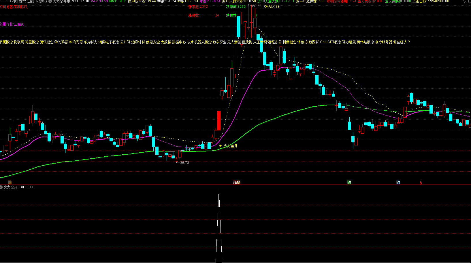Open the 回 event marker icon
This screenshot has width=471, height=263.
[x=10, y=183]
